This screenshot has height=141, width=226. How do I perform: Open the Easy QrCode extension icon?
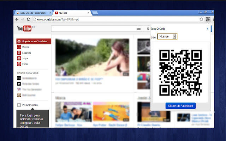(x=208, y=19)
